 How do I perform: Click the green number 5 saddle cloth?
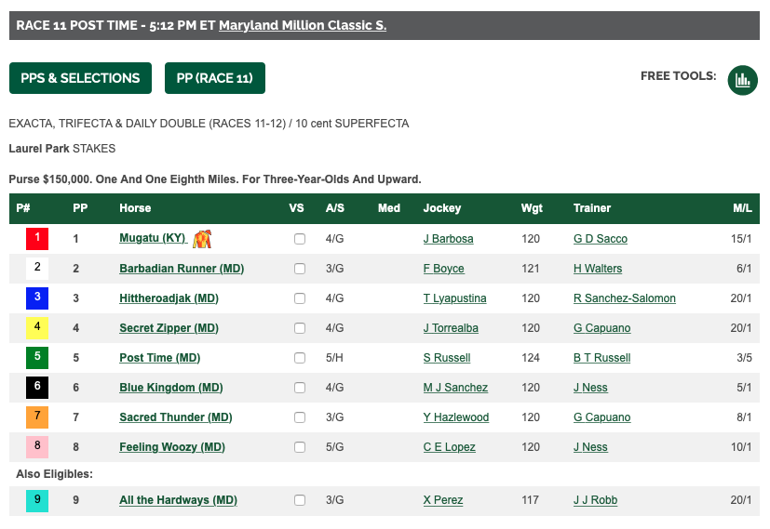click(37, 358)
